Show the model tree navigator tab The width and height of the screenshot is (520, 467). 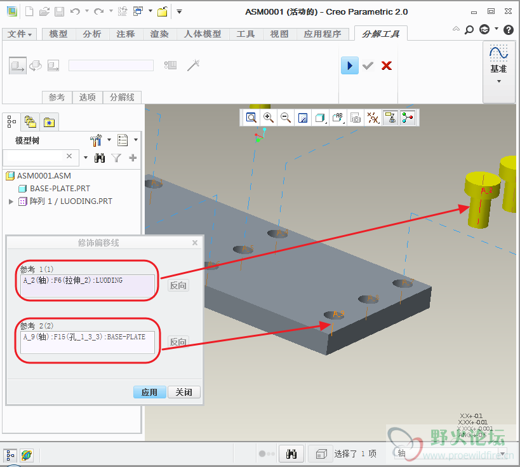click(x=11, y=122)
